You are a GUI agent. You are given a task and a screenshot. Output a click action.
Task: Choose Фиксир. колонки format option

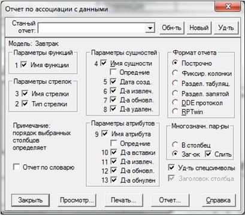pyautogui.click(x=175, y=73)
